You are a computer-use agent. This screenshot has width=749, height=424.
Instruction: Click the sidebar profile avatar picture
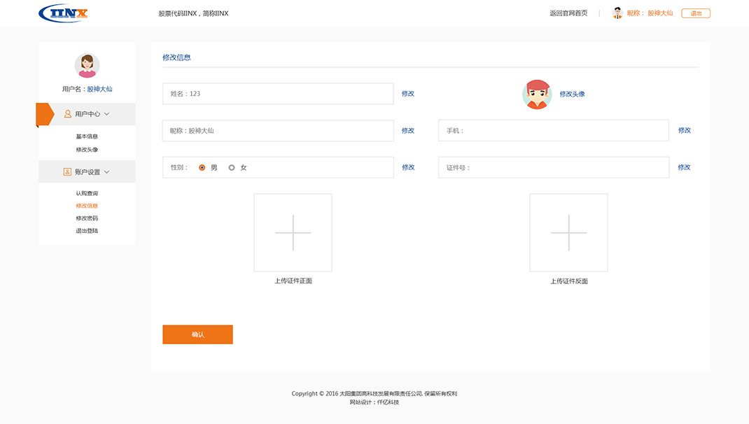point(87,66)
